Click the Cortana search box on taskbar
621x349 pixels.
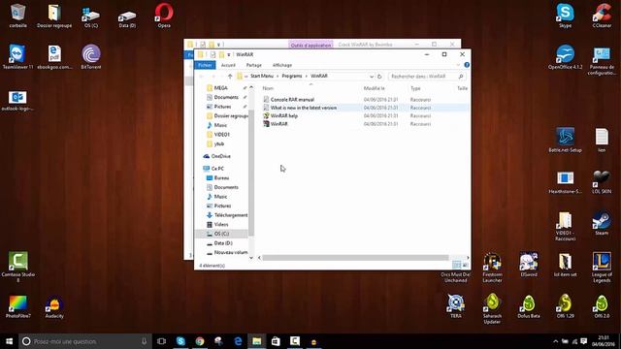click(x=85, y=341)
